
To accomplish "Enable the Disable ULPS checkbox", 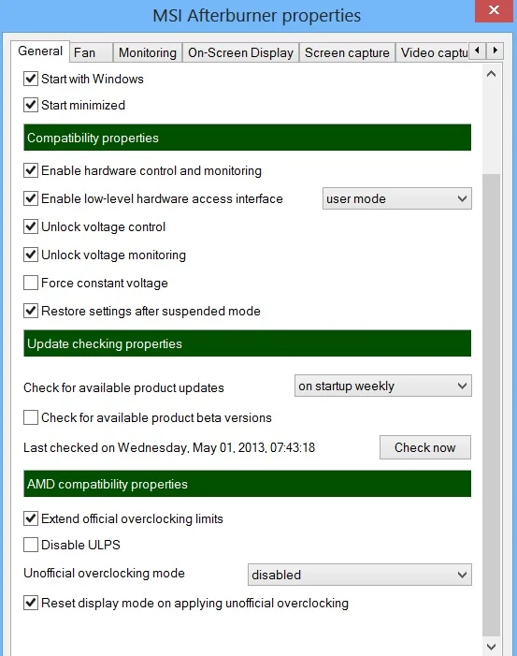I will [x=31, y=545].
